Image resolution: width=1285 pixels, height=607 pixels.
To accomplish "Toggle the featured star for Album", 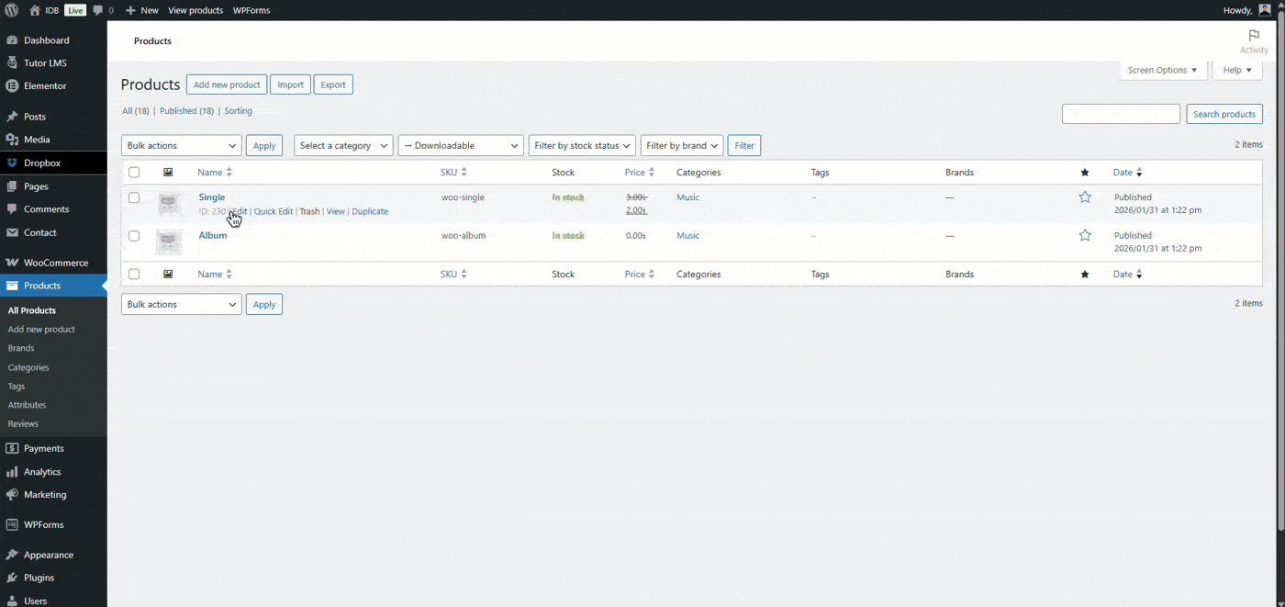I will pyautogui.click(x=1085, y=235).
